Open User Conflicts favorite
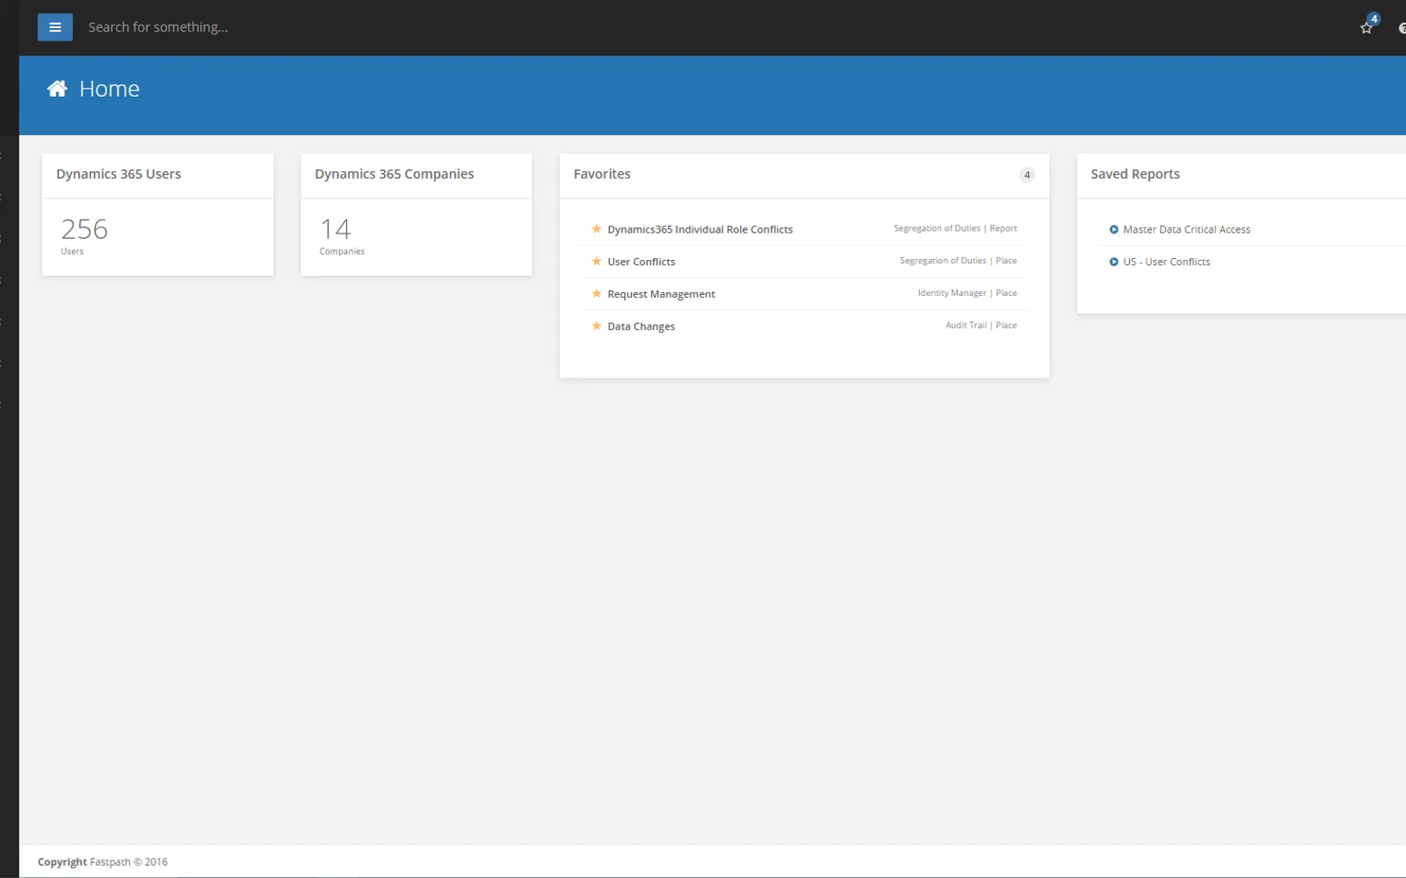Image resolution: width=1406 pixels, height=878 pixels. click(641, 262)
